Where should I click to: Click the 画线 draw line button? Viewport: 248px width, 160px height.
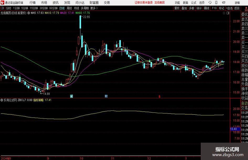207,8
